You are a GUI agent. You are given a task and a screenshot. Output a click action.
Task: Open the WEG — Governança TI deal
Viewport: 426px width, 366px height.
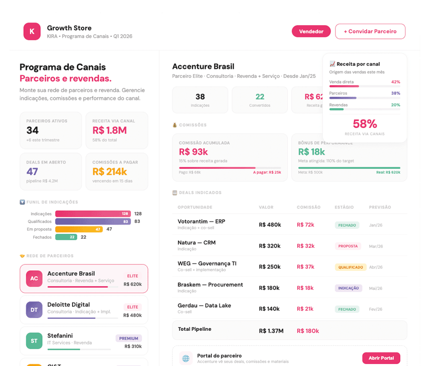[x=290, y=266]
